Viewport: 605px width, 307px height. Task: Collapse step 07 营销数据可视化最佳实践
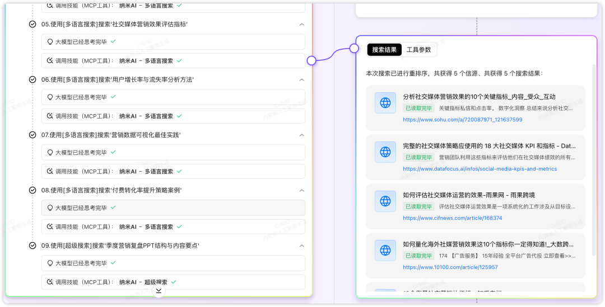coord(302,135)
